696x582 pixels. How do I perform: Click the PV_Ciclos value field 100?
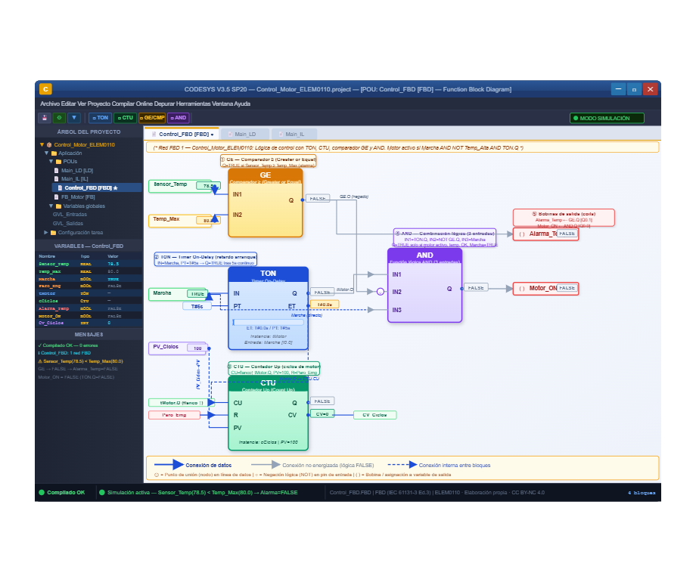tap(197, 348)
